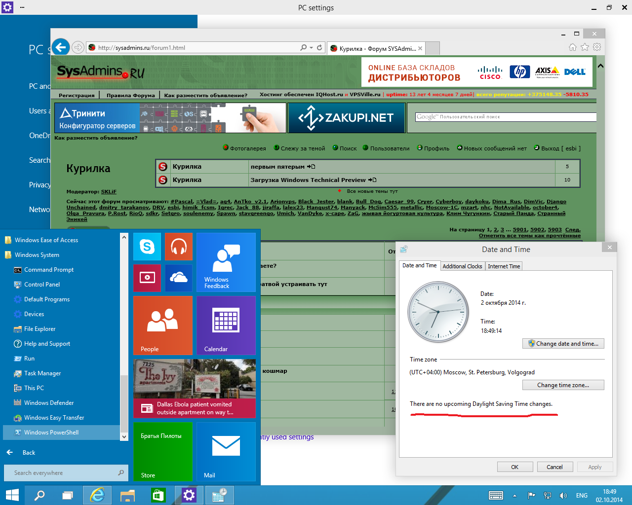Open the Store icon on the taskbar

tap(158, 495)
